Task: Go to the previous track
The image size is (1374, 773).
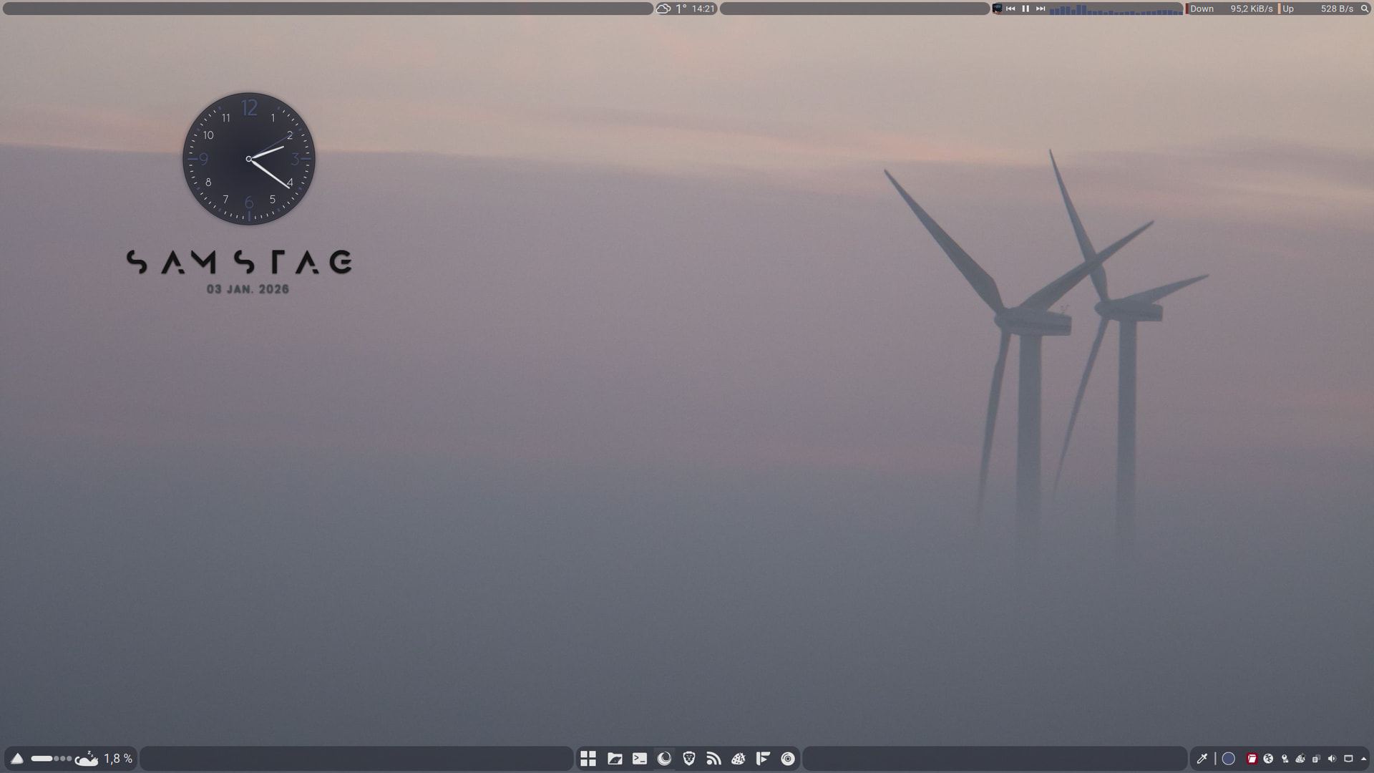Action: tap(1010, 9)
